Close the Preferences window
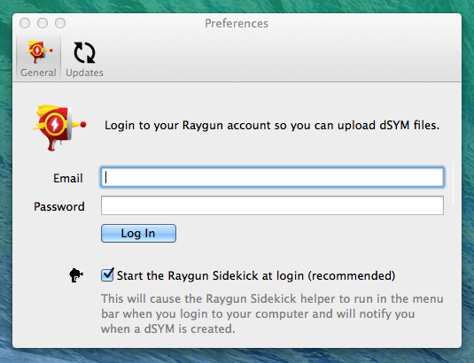This screenshot has width=474, height=363. pos(25,23)
